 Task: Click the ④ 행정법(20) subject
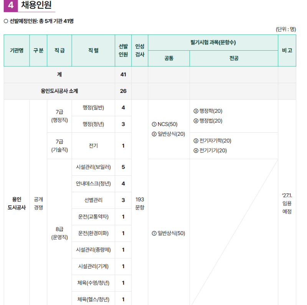tap(208, 121)
